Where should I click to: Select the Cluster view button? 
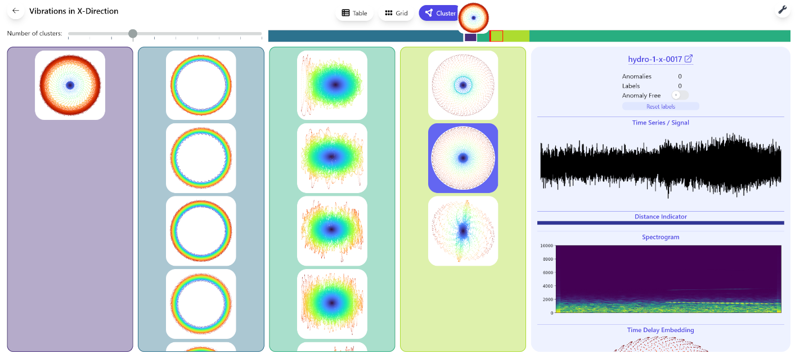tap(439, 13)
